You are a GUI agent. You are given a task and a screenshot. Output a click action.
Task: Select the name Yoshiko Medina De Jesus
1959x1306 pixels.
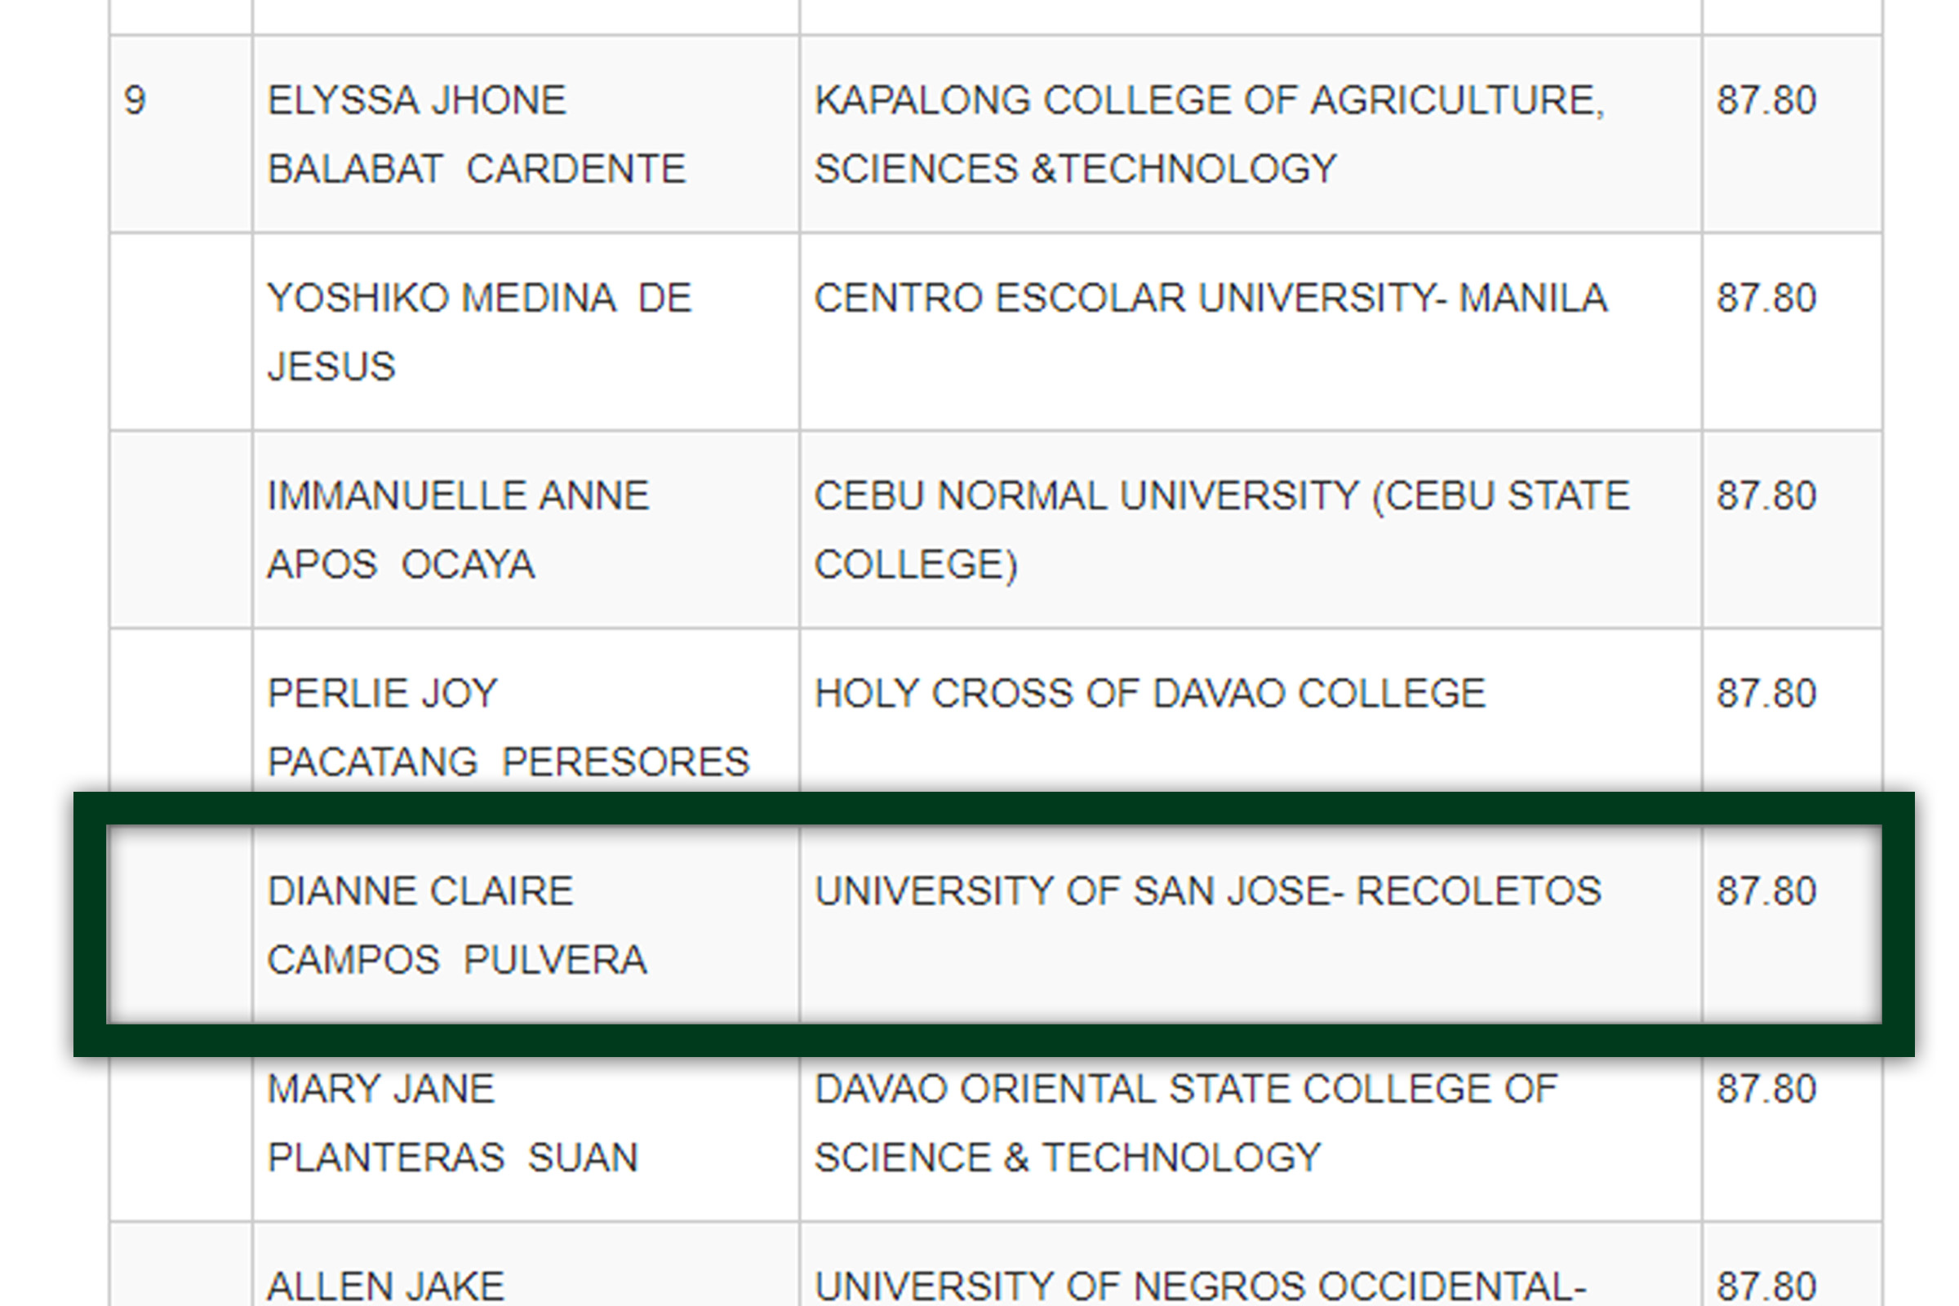pos(479,331)
